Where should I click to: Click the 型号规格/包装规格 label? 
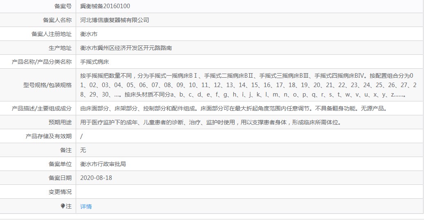pyautogui.click(x=47, y=85)
